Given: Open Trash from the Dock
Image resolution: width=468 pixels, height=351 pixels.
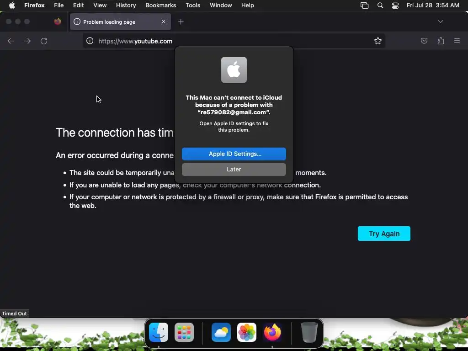Looking at the screenshot, I should [x=309, y=332].
